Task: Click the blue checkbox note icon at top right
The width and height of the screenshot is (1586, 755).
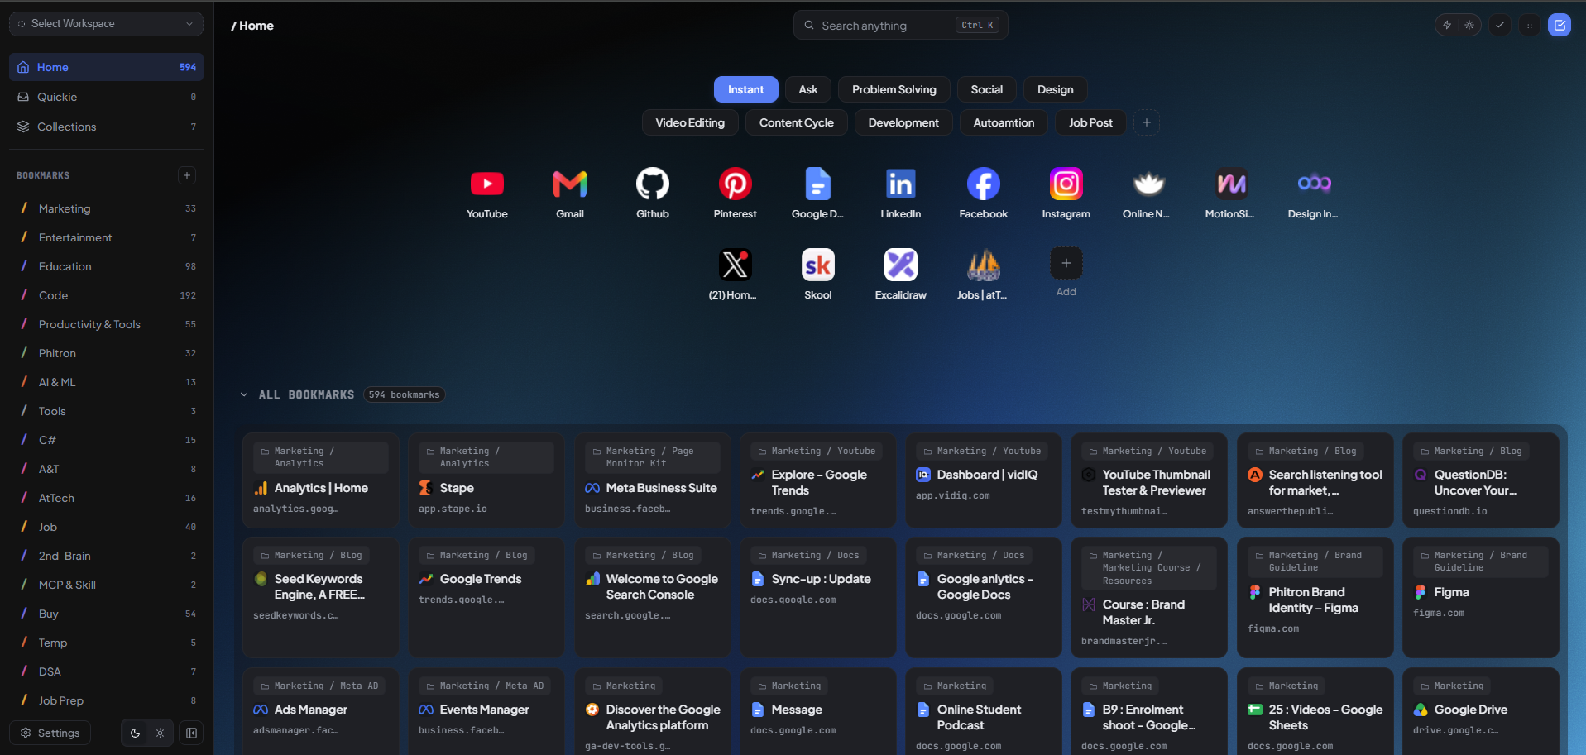Action: point(1560,25)
